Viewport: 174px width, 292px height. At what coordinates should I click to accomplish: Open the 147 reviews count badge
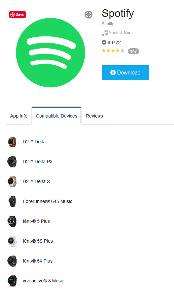[x=133, y=51]
